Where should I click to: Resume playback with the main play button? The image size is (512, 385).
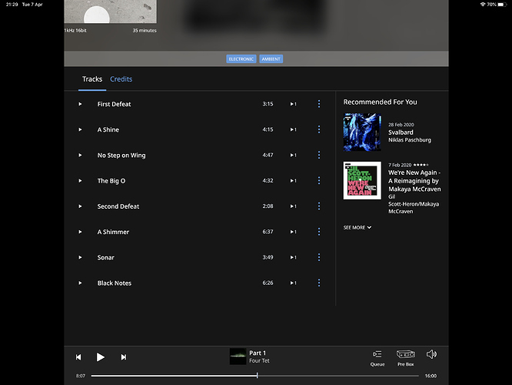click(x=101, y=357)
